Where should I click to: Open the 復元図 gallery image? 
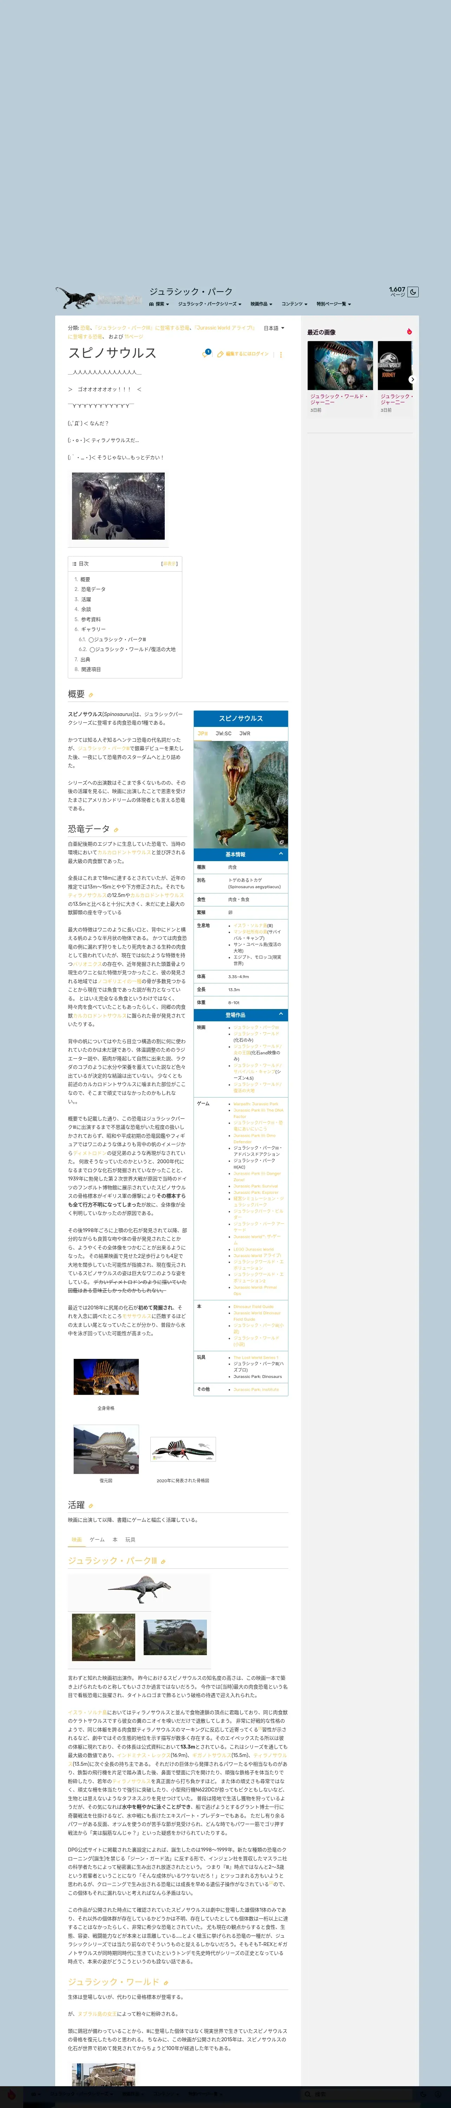click(106, 1449)
